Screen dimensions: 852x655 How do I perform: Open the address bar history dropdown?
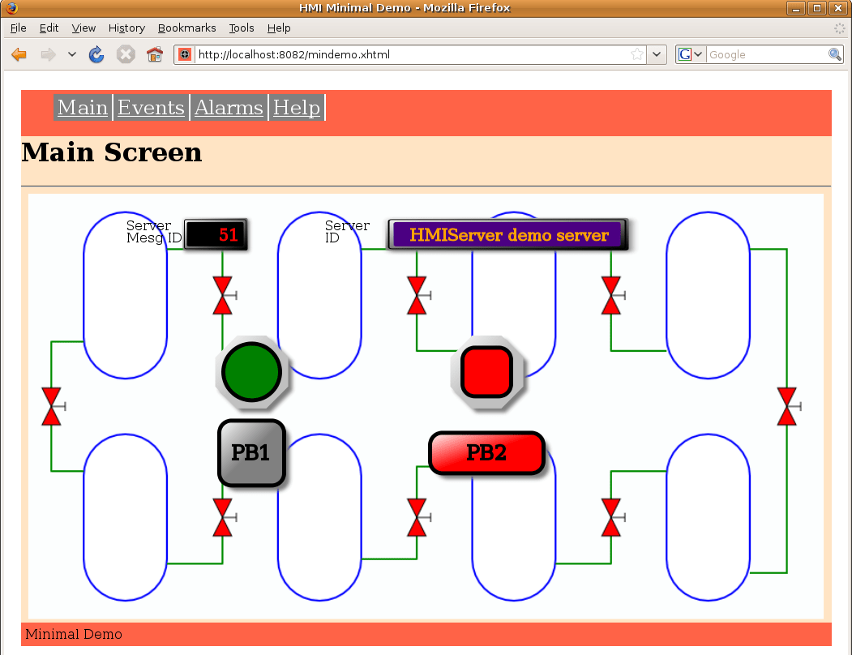pos(657,54)
